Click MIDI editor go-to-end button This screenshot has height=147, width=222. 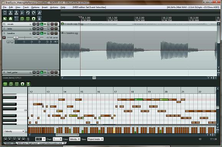tap(23, 139)
